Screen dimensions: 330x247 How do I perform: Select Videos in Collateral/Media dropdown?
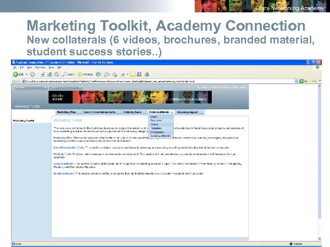(x=161, y=124)
